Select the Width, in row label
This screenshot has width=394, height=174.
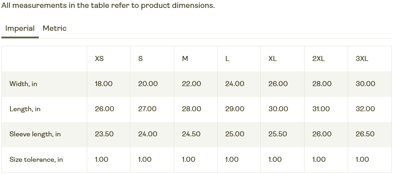coord(23,84)
